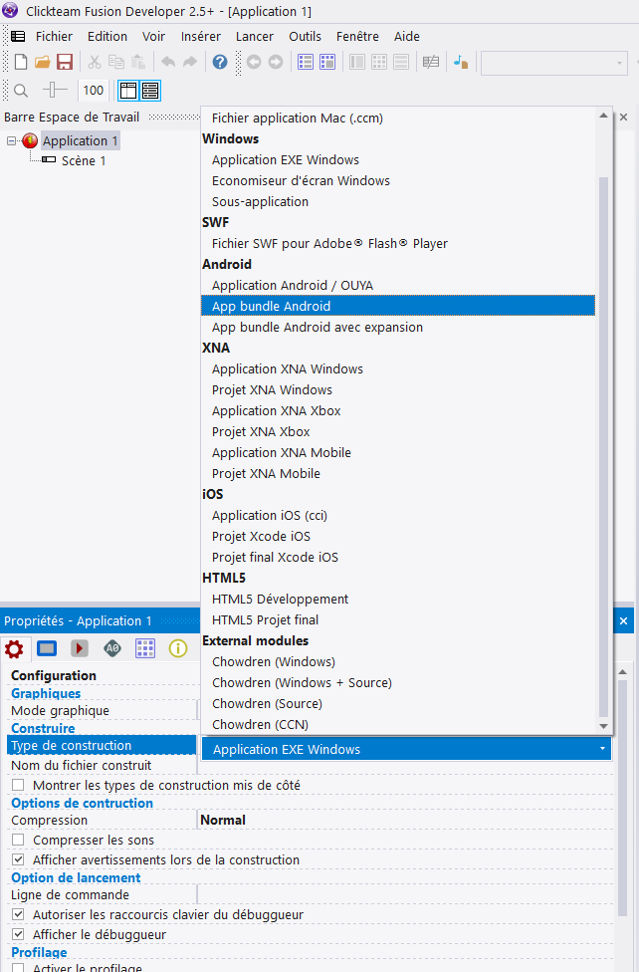Open the Voir menu
Screen dimensions: 639x972
coord(153,37)
